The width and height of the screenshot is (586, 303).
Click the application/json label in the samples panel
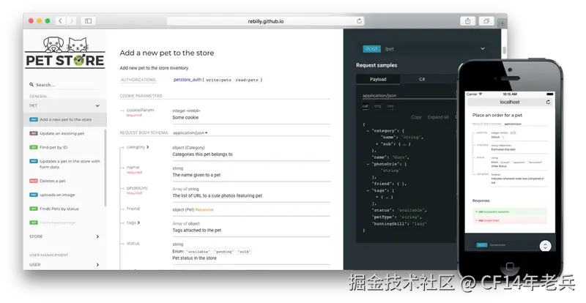tap(379, 96)
